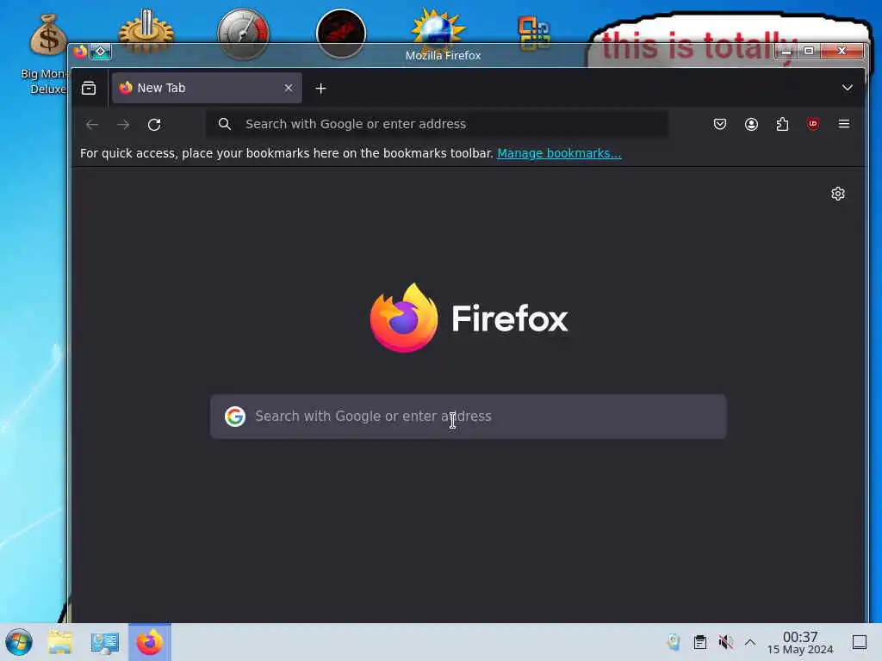This screenshot has width=882, height=661.
Task: Click the show desktop button
Action: [x=860, y=642]
